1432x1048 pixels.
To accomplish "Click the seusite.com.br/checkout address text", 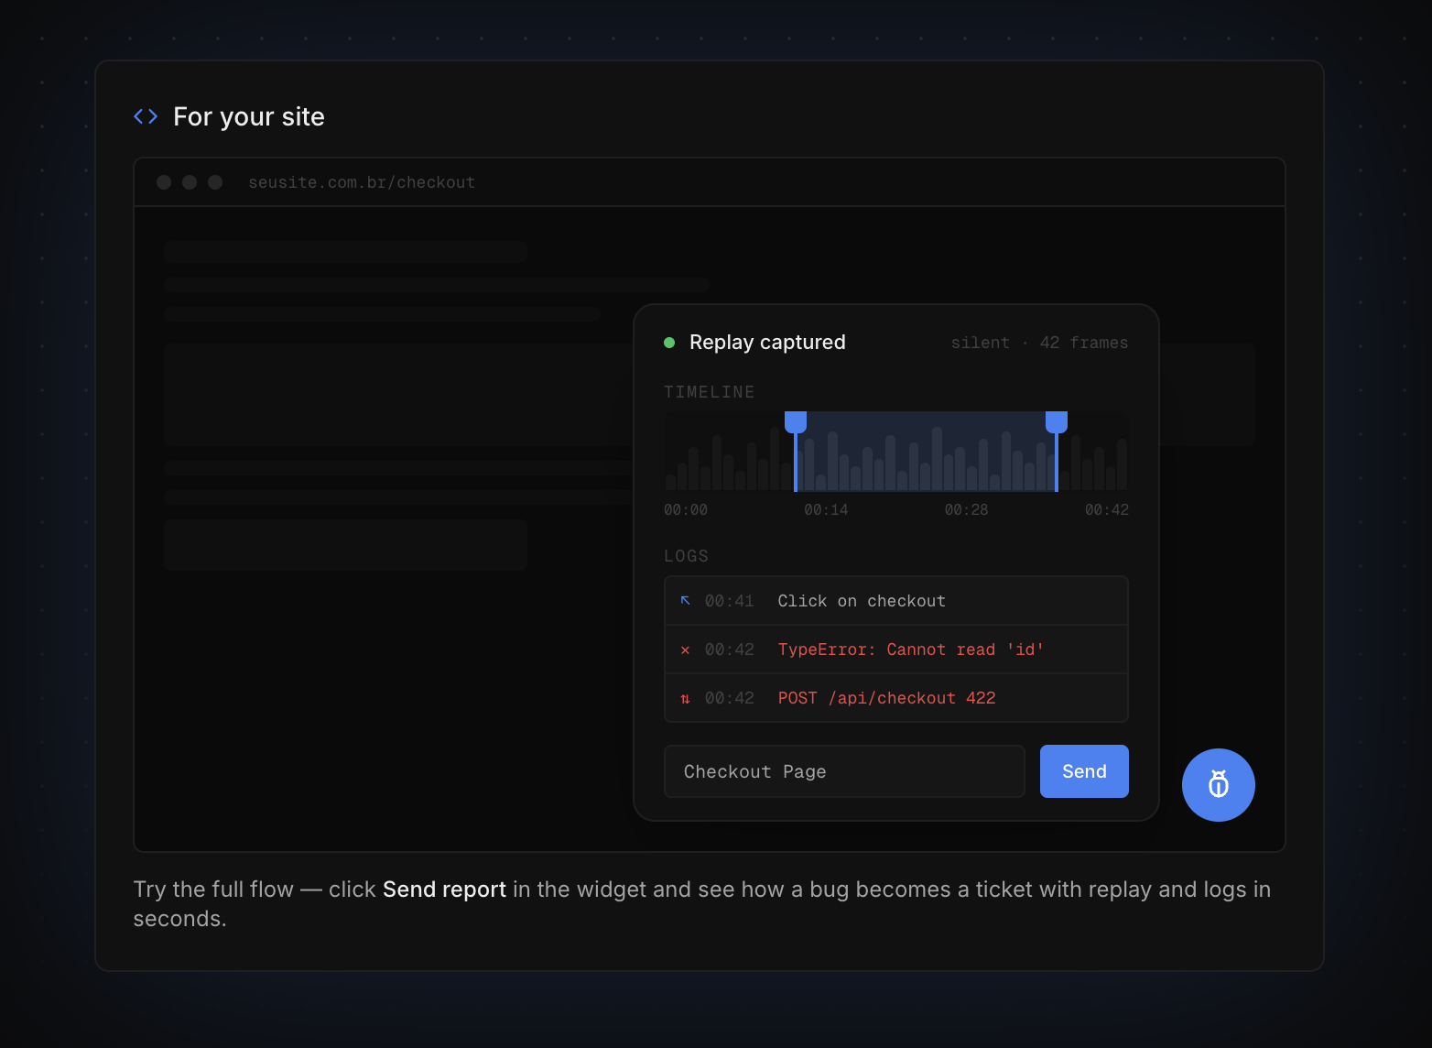I will (362, 182).
